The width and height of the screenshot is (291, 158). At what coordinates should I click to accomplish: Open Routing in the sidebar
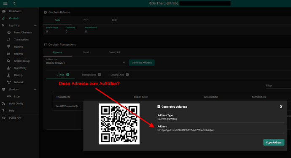pyautogui.click(x=19, y=46)
